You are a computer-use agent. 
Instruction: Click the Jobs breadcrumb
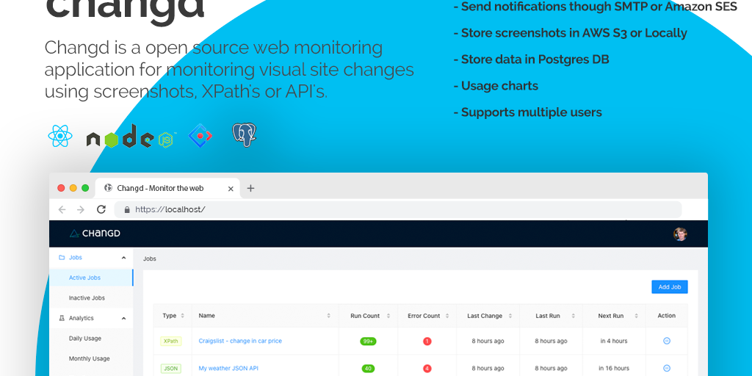click(150, 258)
